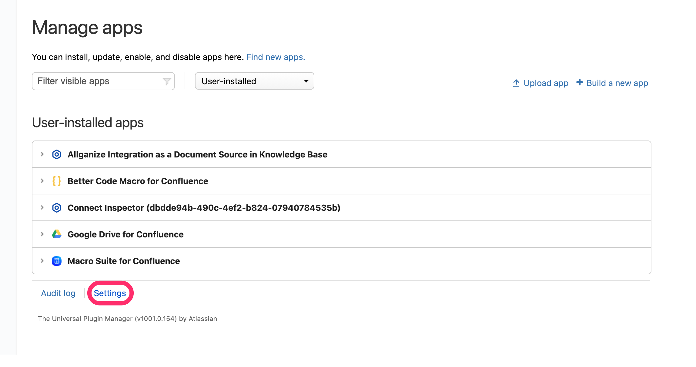Click the Better Code Macro braces icon
Viewport: 696px width, 367px height.
(x=57, y=181)
